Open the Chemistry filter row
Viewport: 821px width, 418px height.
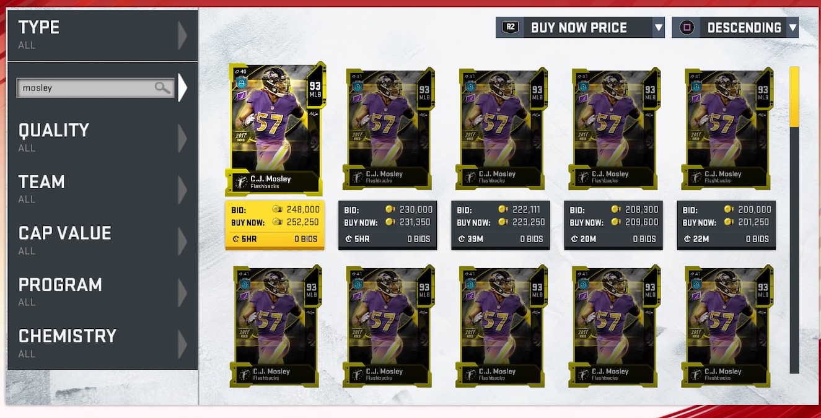point(102,344)
